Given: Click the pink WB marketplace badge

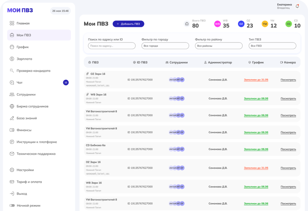Looking at the screenshot, I should tap(217, 24).
